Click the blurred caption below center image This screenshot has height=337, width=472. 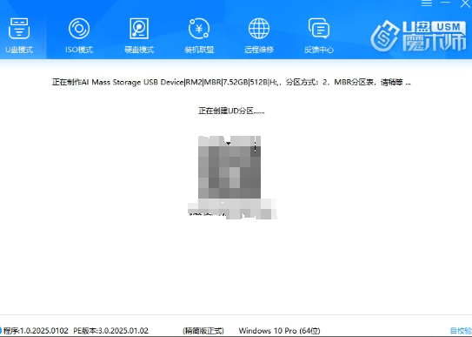click(x=232, y=209)
